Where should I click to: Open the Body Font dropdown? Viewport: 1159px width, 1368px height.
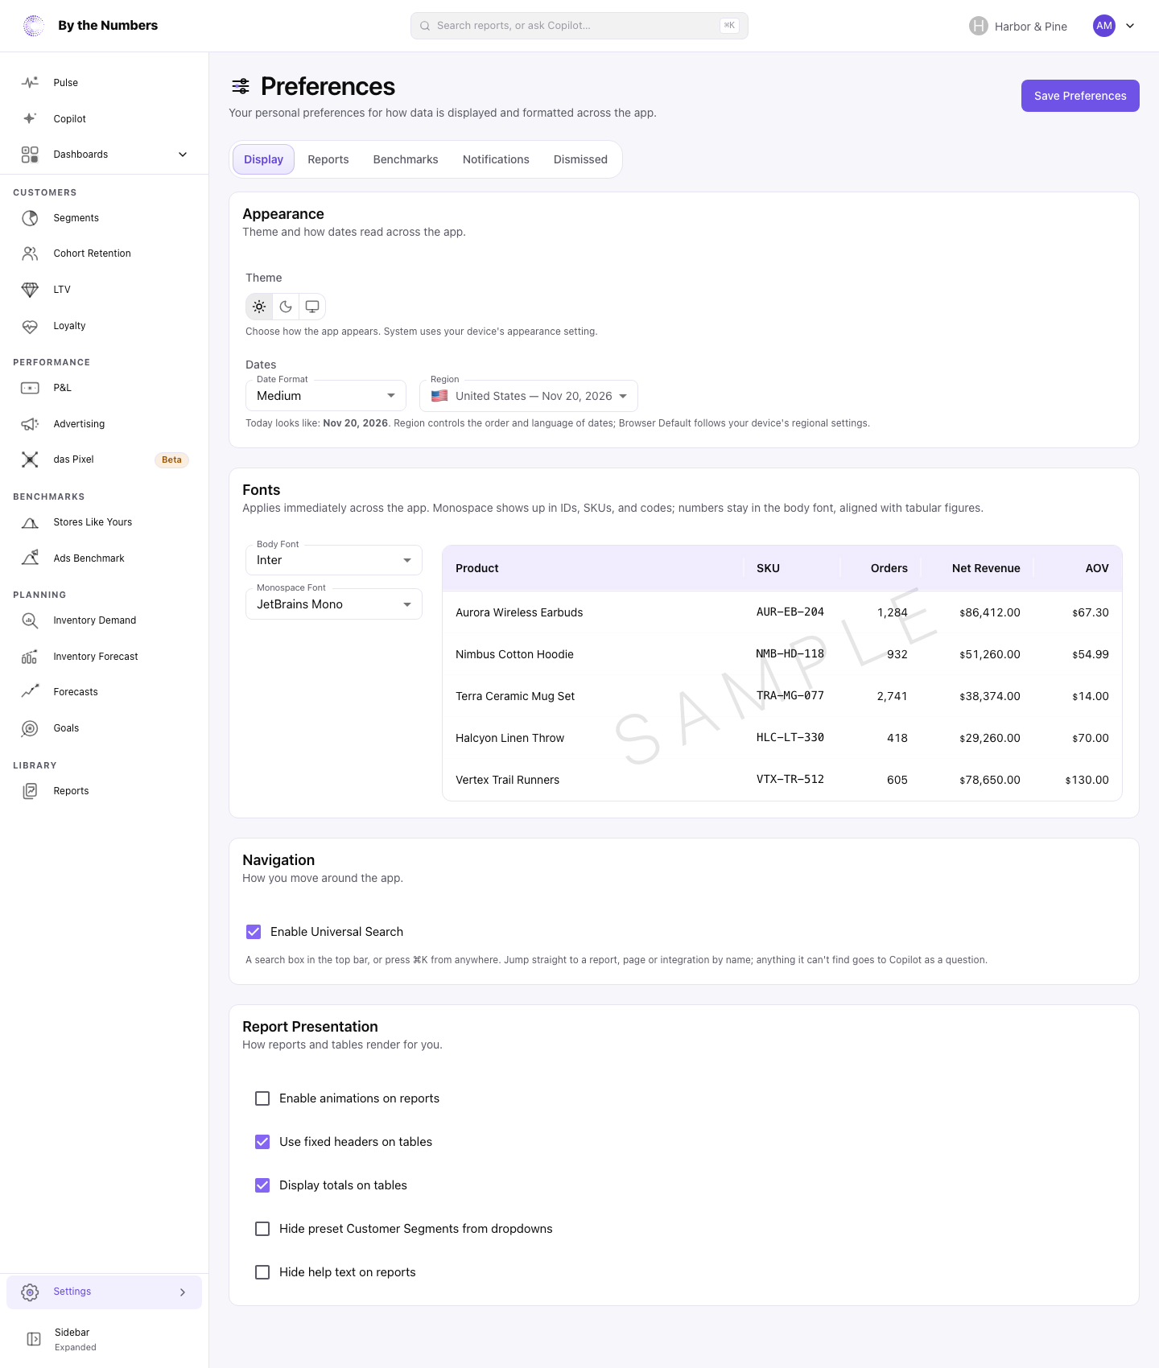pos(334,560)
